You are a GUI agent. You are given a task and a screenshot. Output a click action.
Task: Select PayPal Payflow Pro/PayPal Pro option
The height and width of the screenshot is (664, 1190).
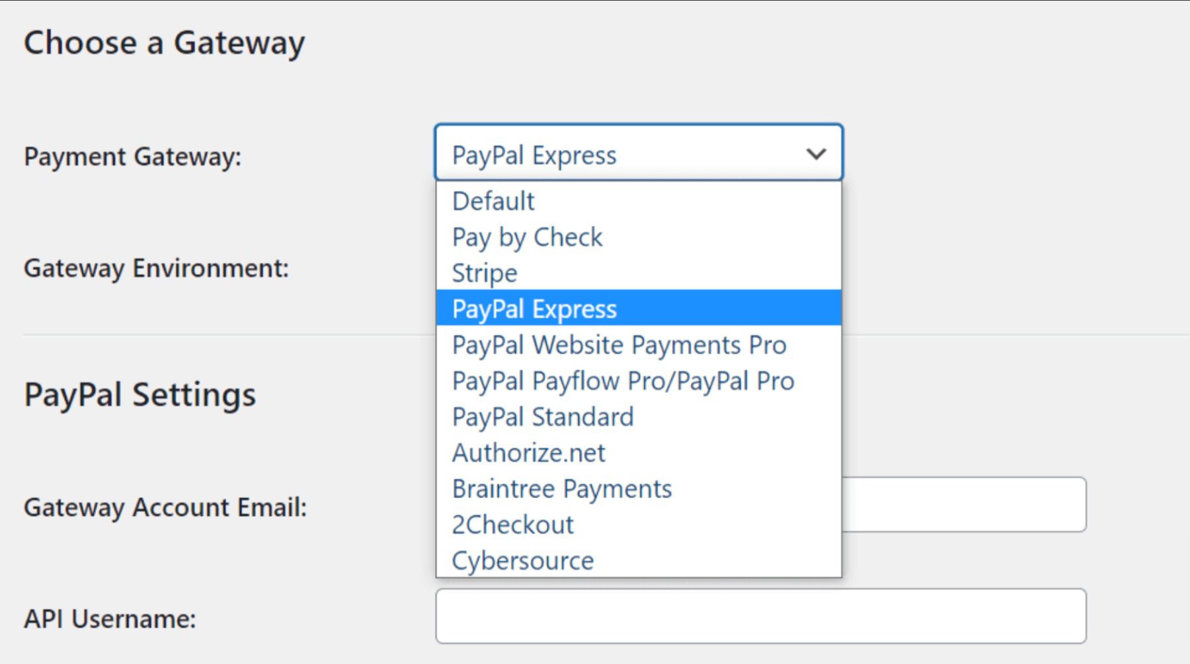pos(623,381)
